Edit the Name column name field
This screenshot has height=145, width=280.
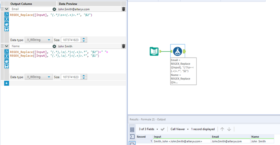[x=31, y=46]
